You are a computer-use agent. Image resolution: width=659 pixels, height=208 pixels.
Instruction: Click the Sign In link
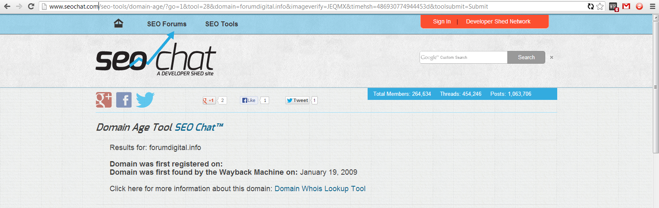point(442,21)
